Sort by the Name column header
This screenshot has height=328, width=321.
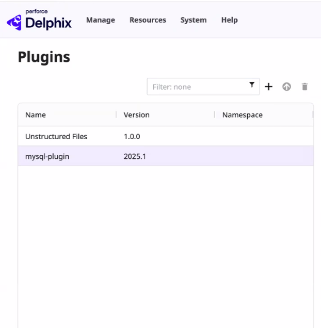click(36, 115)
